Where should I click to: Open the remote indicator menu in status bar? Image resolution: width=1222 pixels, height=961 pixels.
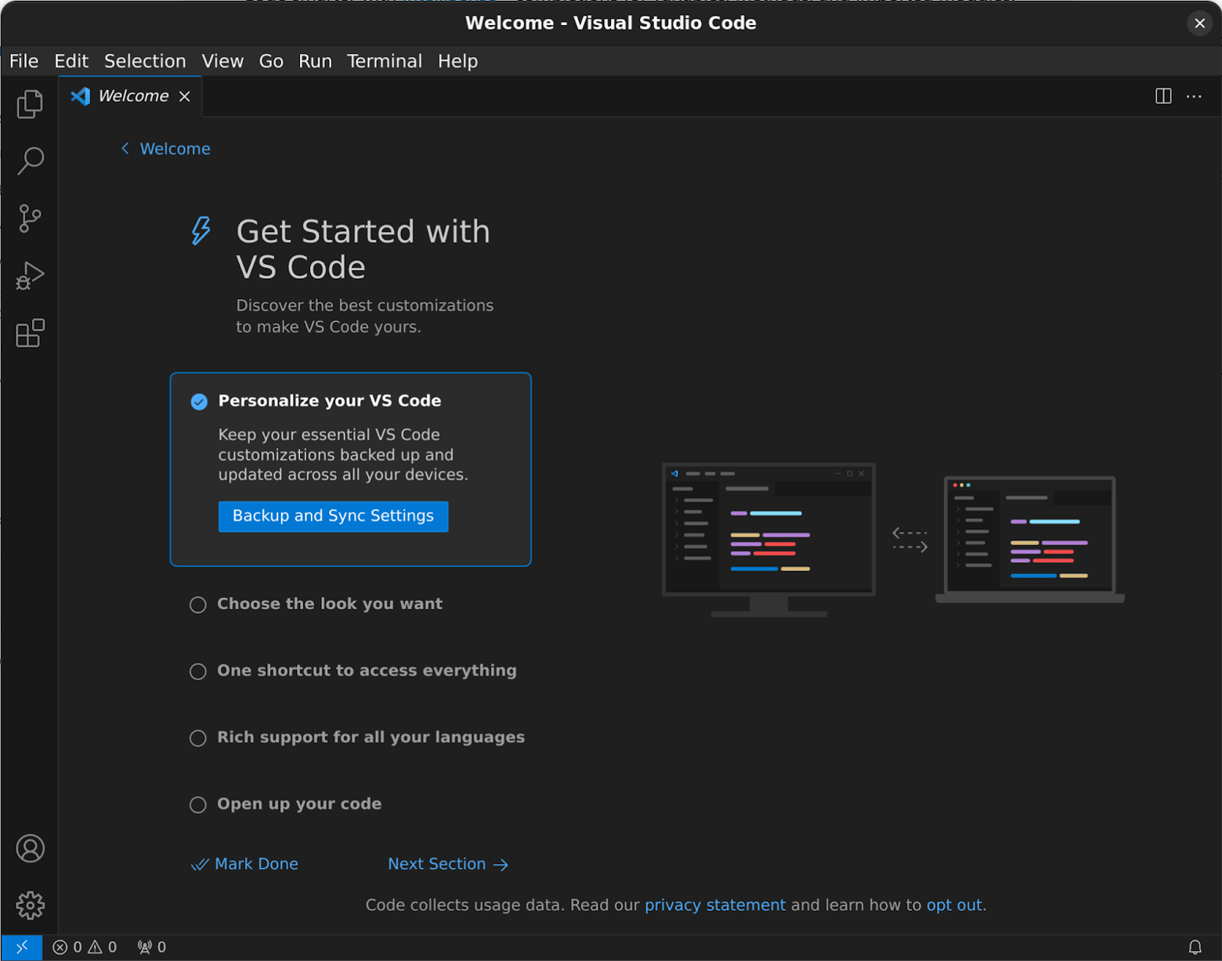pyautogui.click(x=22, y=946)
